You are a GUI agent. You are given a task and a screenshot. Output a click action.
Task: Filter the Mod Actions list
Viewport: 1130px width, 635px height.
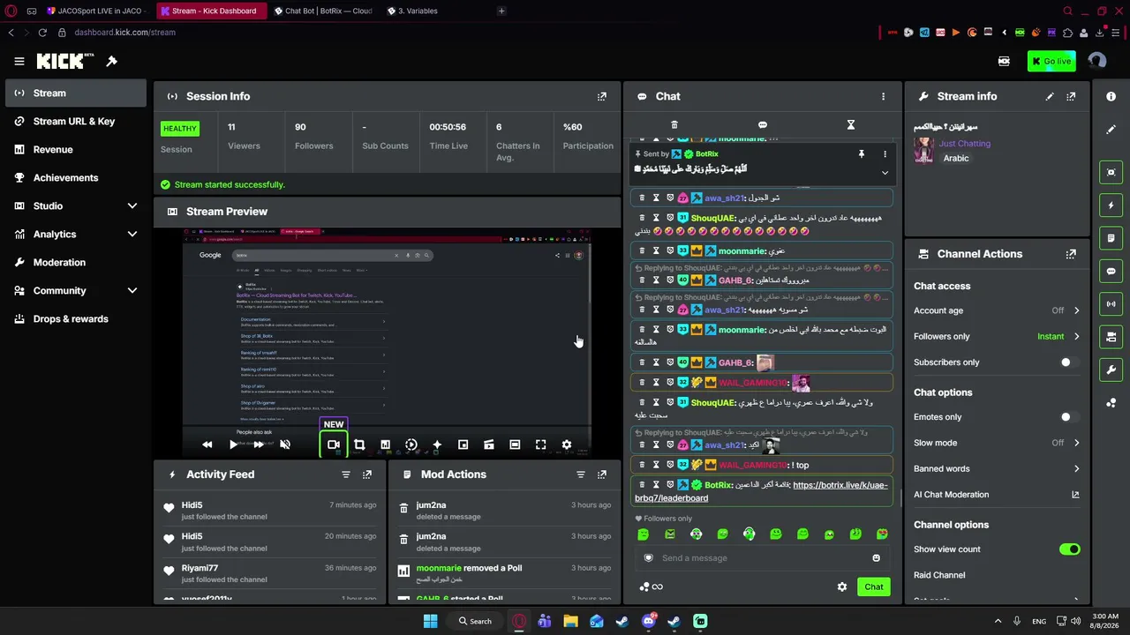pyautogui.click(x=581, y=474)
